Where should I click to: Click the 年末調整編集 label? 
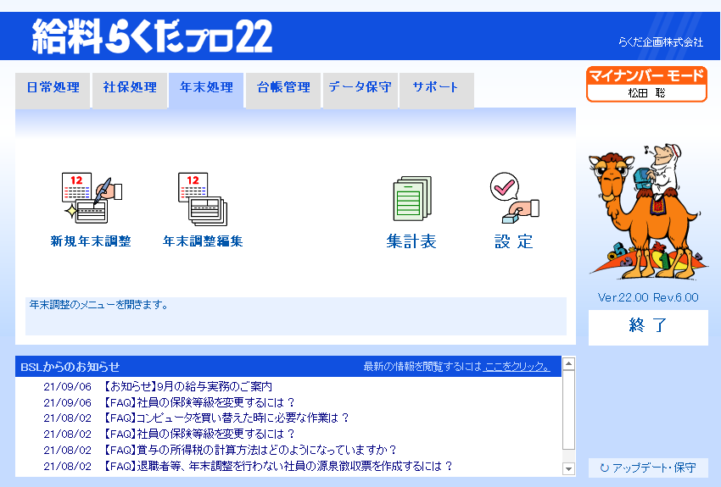[x=203, y=241]
